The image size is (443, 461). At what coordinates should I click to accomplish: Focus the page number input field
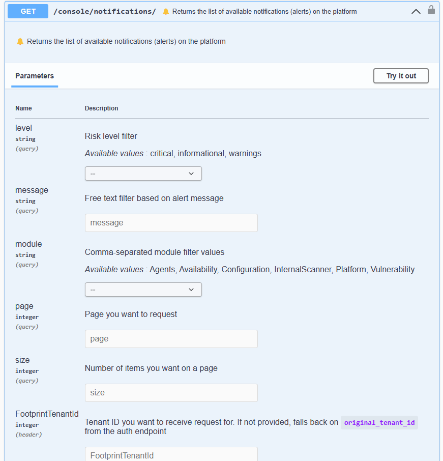pos(171,339)
